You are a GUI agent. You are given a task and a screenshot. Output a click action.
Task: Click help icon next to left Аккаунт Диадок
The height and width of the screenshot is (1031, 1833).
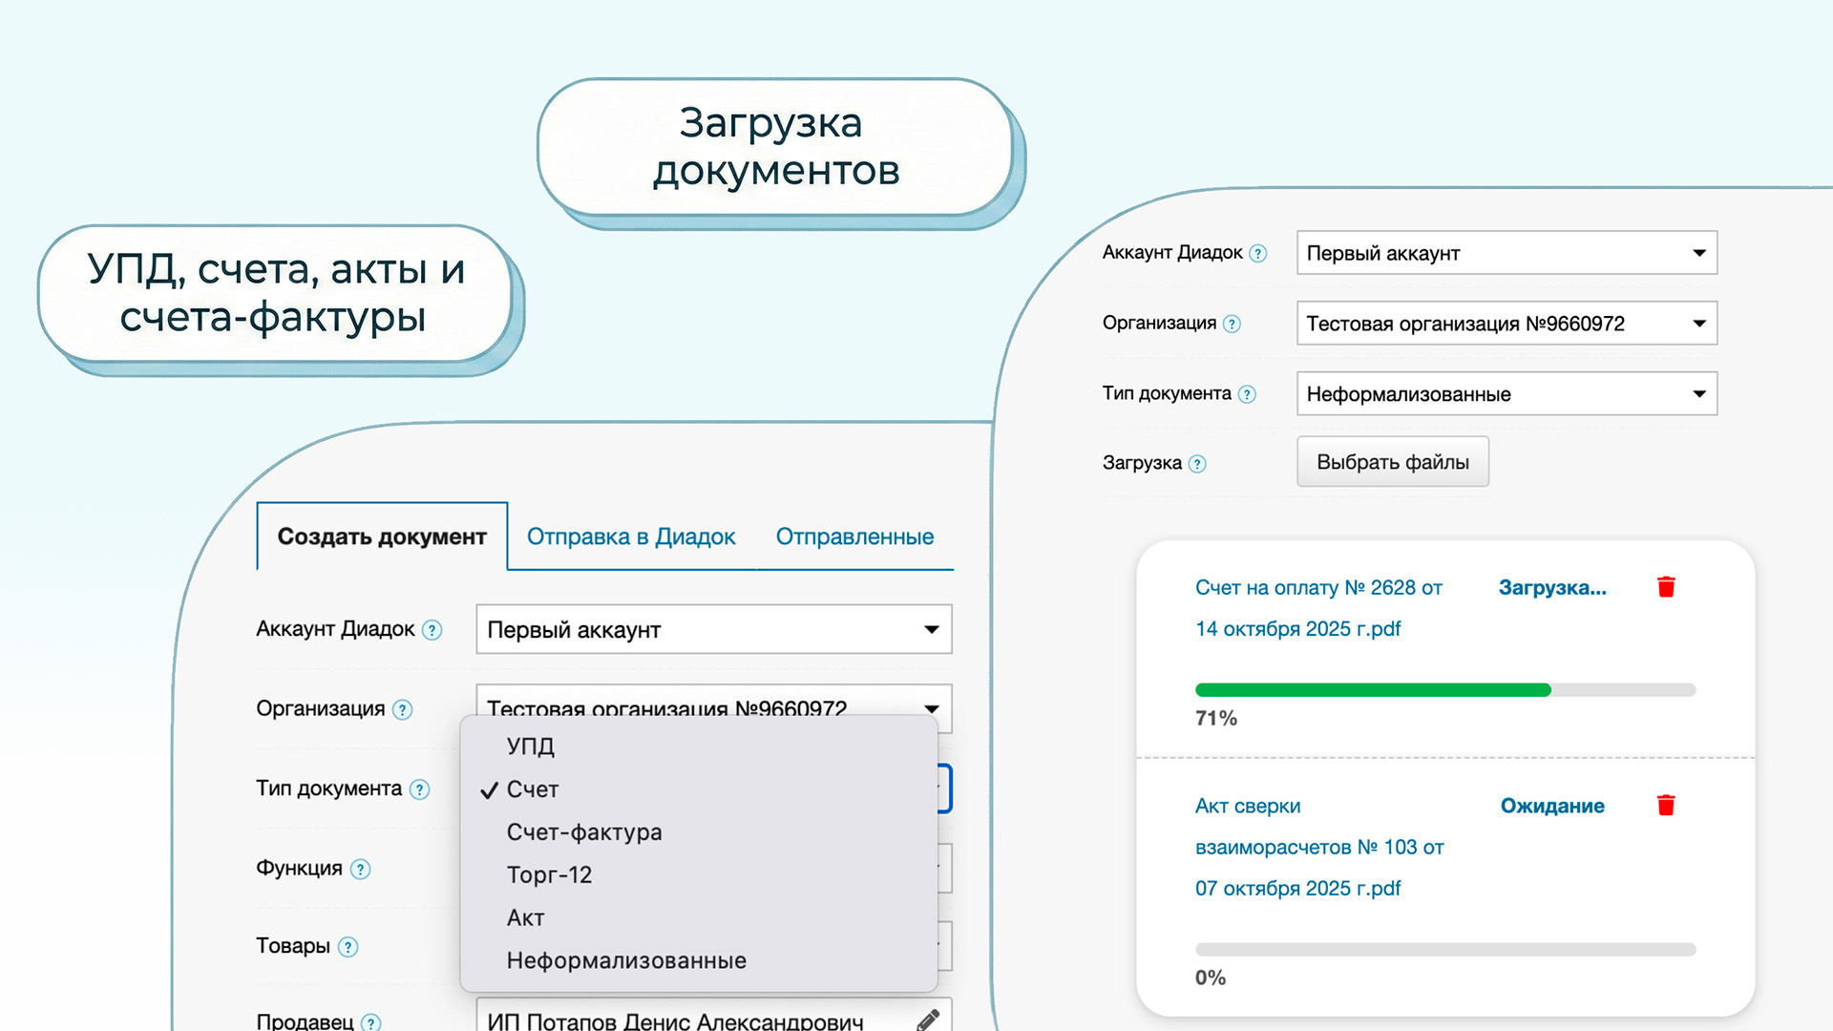pos(432,630)
